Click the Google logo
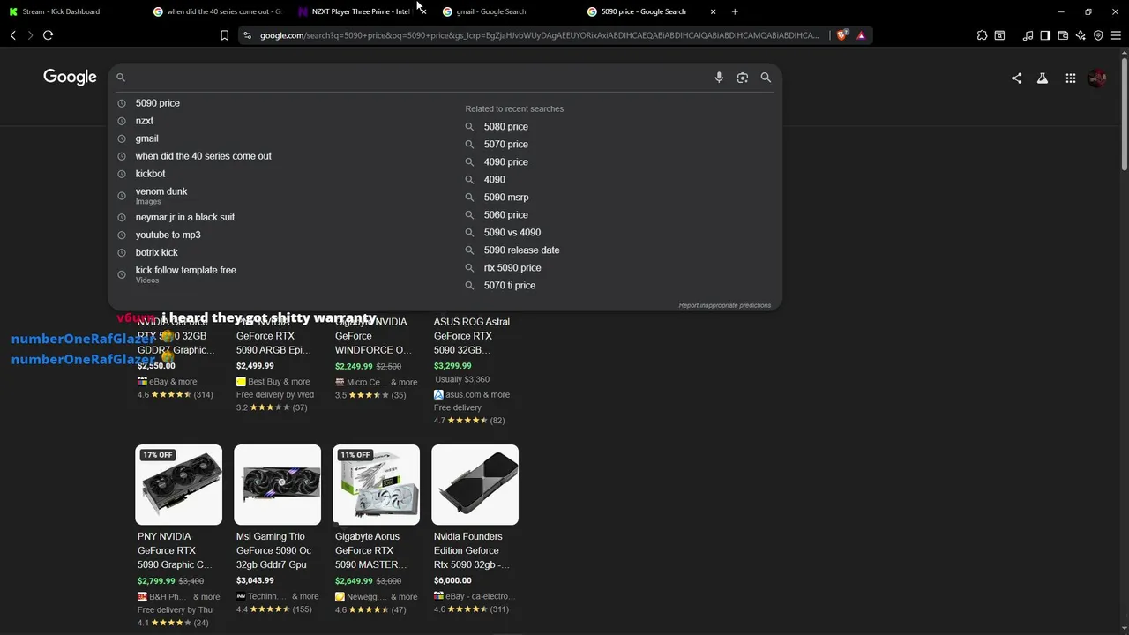The image size is (1129, 635). tap(70, 78)
